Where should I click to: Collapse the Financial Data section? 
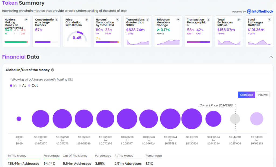[271, 57]
